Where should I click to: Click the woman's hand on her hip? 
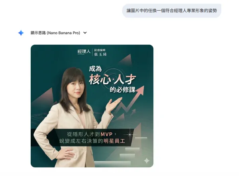[x=67, y=154]
